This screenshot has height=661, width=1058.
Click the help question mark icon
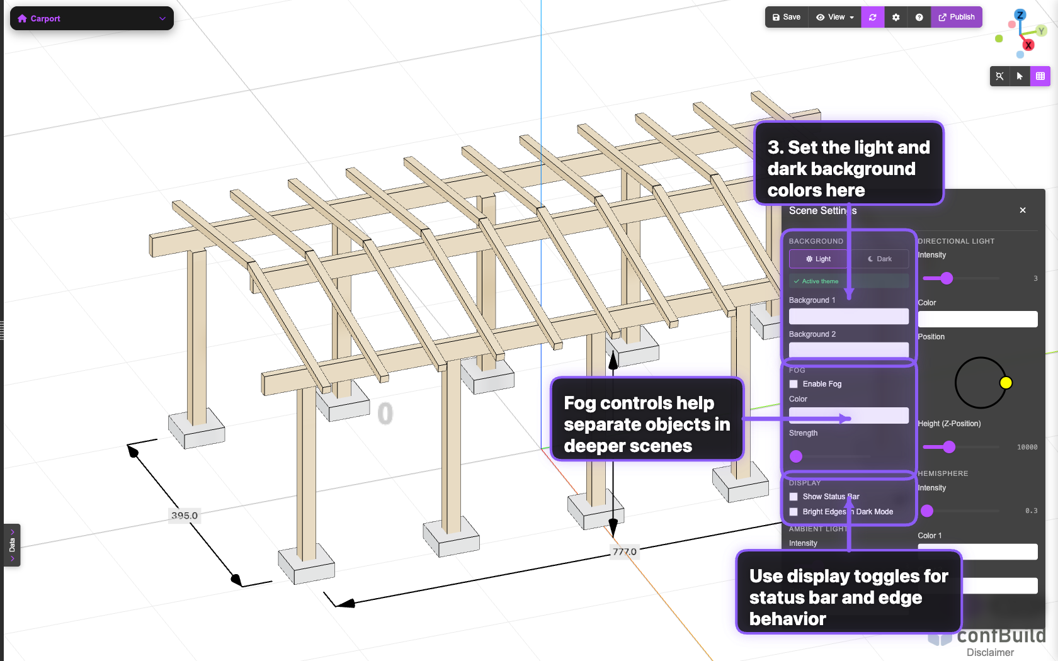point(919,18)
